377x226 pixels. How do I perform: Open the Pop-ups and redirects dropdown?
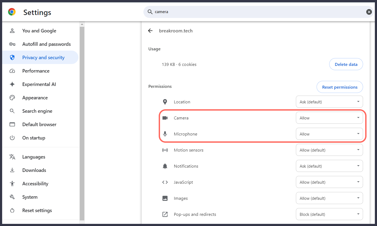pyautogui.click(x=329, y=214)
